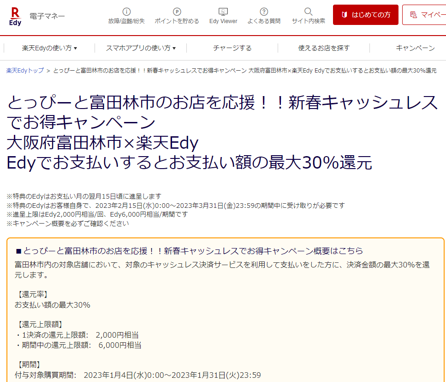Open the ポイントを貯める P icon
Viewport: 446px width, 382px height.
(x=177, y=12)
